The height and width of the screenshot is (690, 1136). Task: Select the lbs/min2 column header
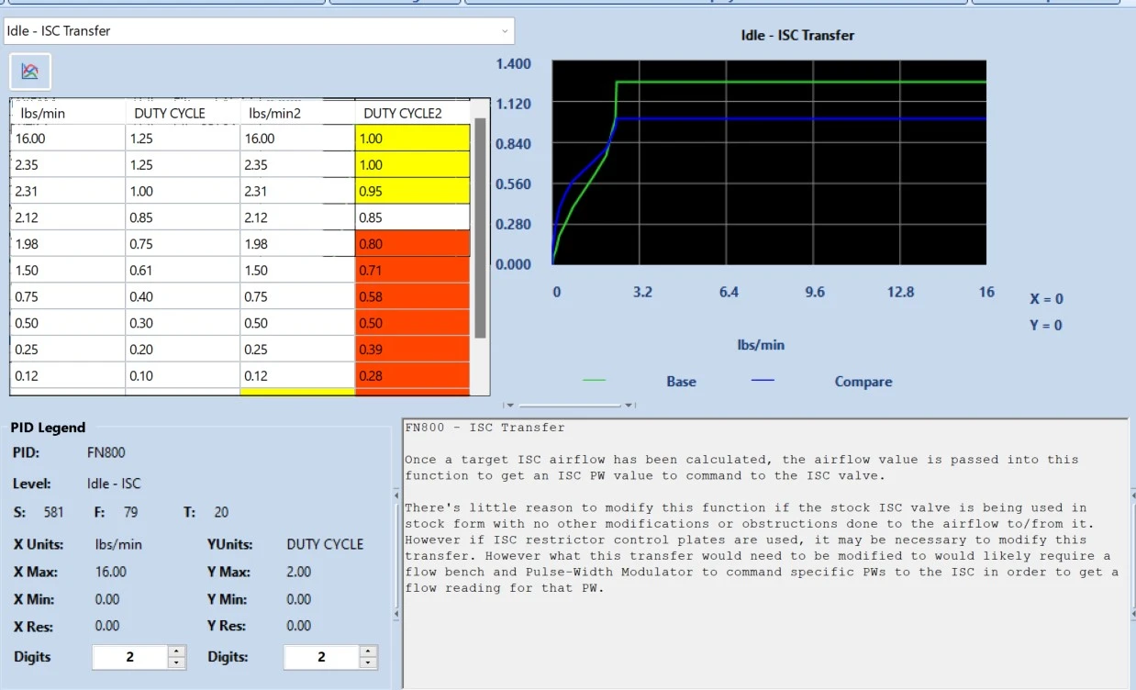(x=297, y=114)
